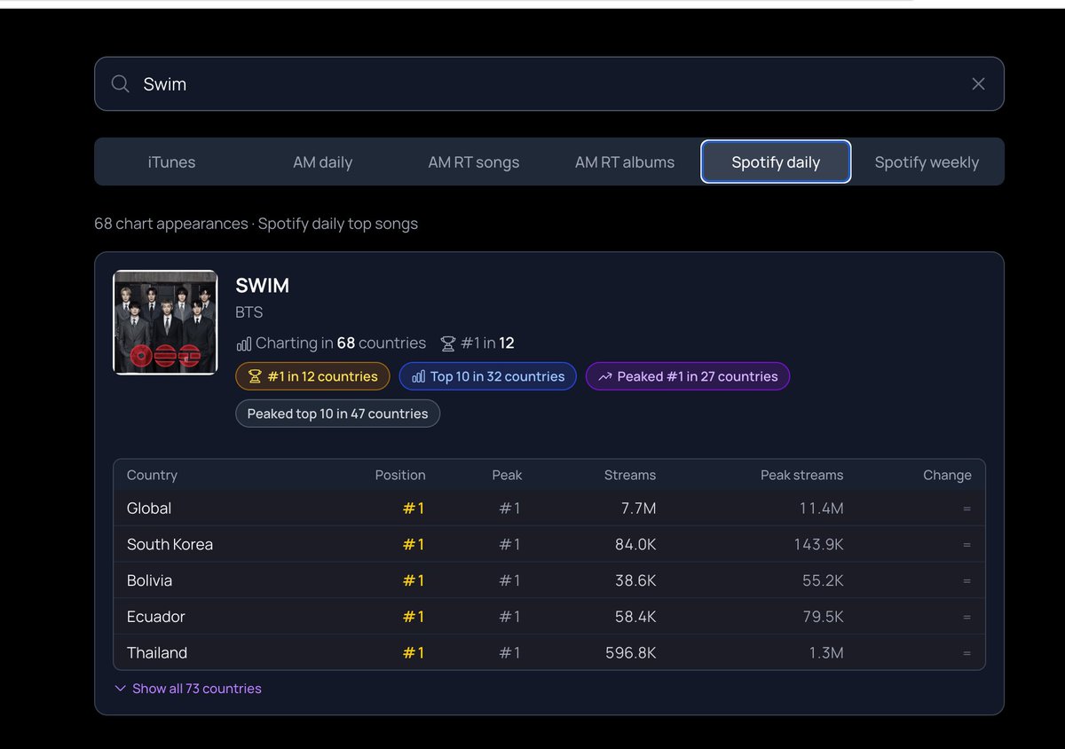Select the South Korea row name
Screen dimensions: 1065x749
point(170,545)
